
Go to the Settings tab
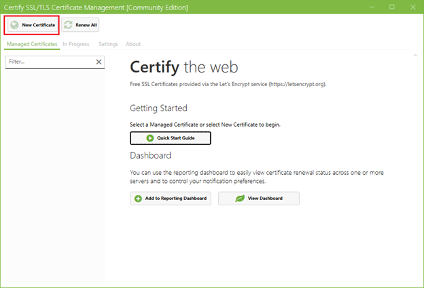[108, 44]
